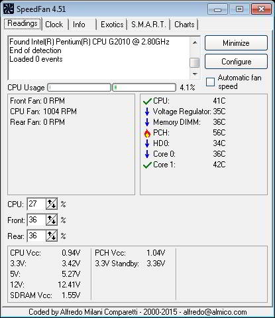Click inside the CPU speed percentage field
This screenshot has height=318, width=275.
(x=36, y=204)
